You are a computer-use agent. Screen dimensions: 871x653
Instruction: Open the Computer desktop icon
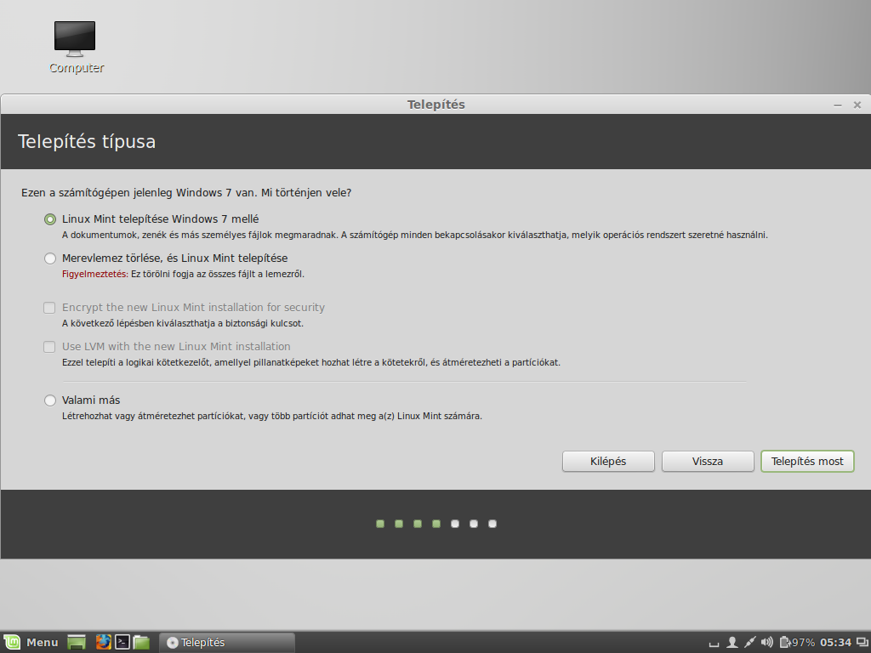click(76, 47)
